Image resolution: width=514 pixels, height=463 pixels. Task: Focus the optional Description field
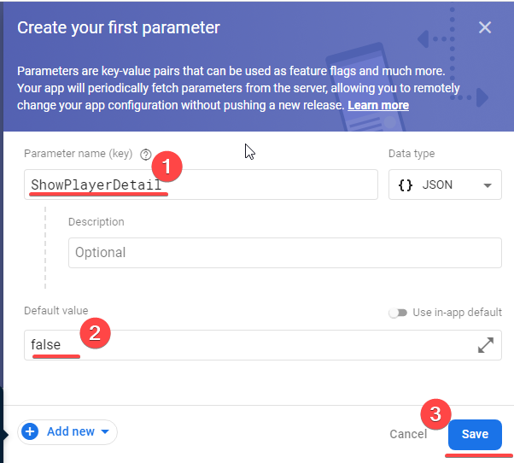point(284,253)
